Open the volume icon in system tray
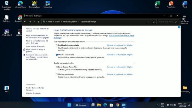 click(x=171, y=105)
